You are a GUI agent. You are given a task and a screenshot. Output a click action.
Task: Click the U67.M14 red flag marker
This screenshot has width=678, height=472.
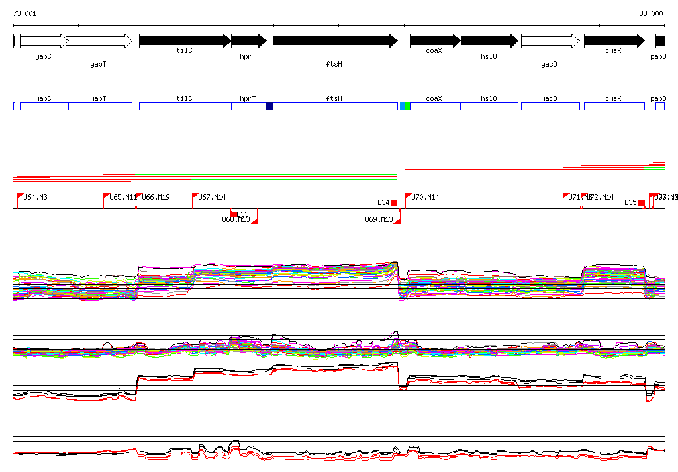(195, 198)
